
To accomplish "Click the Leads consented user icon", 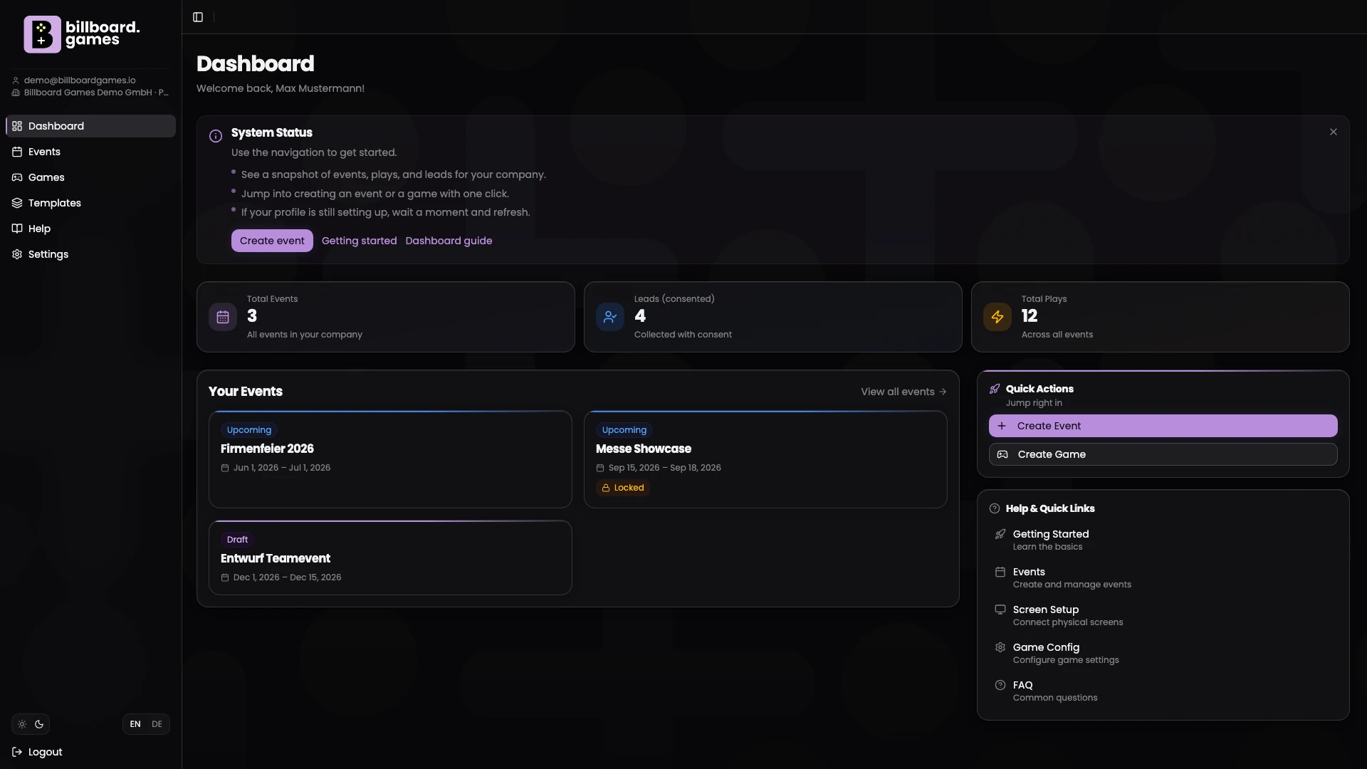I will pyautogui.click(x=610, y=317).
